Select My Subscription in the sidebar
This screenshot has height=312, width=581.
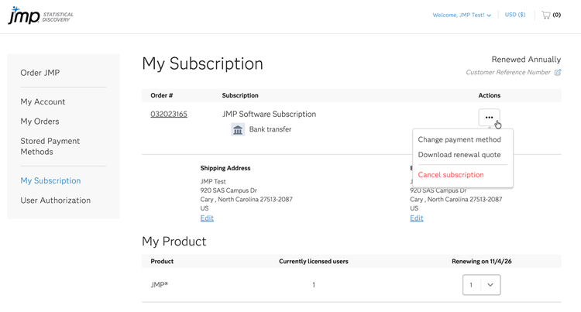50,180
